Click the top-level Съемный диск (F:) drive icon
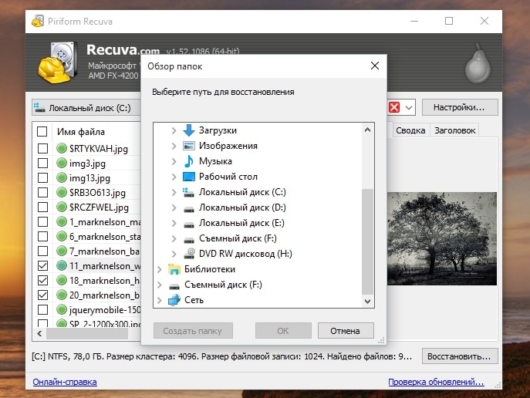 tap(174, 286)
